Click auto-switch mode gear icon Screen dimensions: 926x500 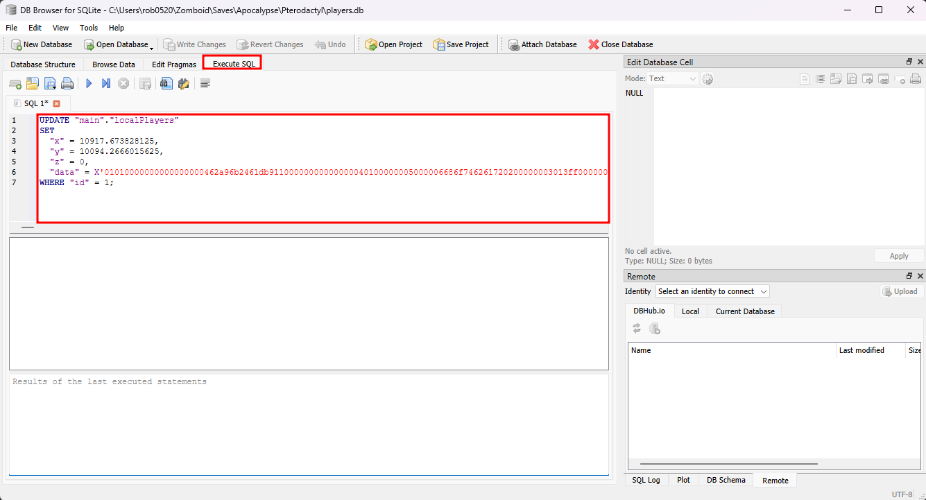[708, 79]
